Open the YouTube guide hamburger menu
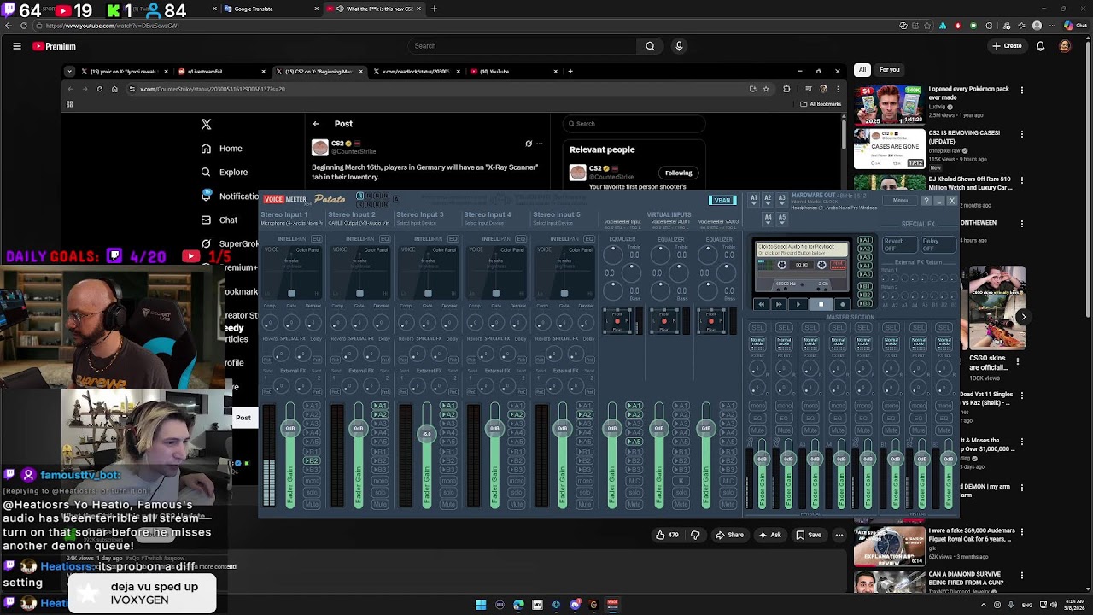This screenshot has height=615, width=1093. pos(17,46)
